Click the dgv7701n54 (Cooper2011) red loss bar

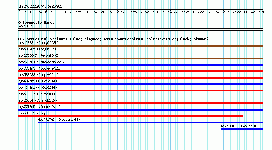pos(141,71)
